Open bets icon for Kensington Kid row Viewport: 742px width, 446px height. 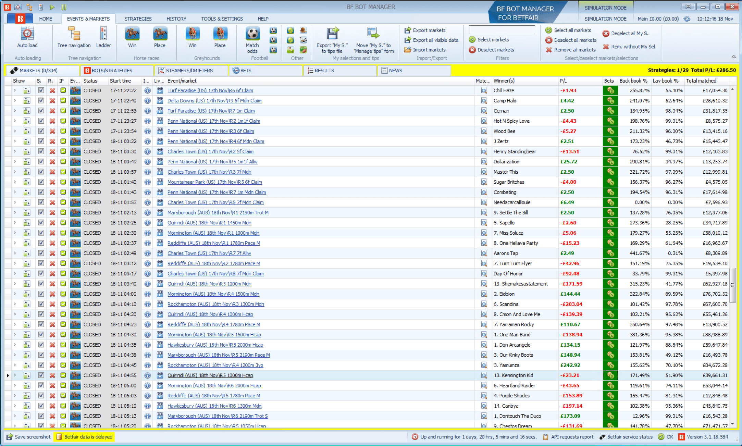click(610, 375)
